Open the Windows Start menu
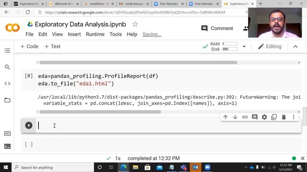This screenshot has width=307, height=172. [x=6, y=167]
